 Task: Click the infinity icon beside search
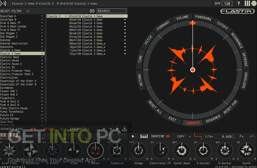click(92, 11)
